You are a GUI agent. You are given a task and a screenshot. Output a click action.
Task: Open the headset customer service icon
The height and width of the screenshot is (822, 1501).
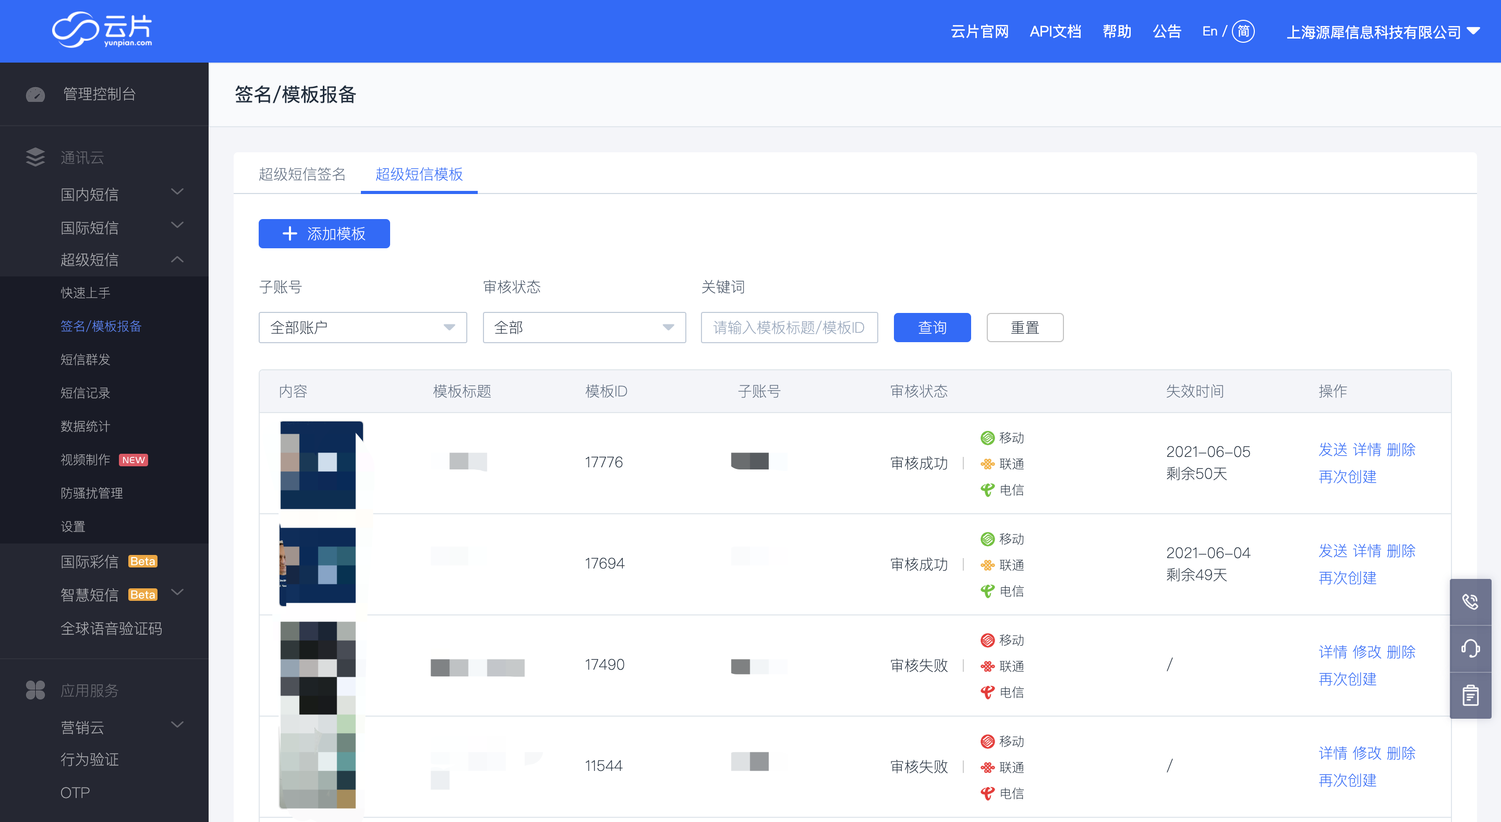(x=1470, y=648)
